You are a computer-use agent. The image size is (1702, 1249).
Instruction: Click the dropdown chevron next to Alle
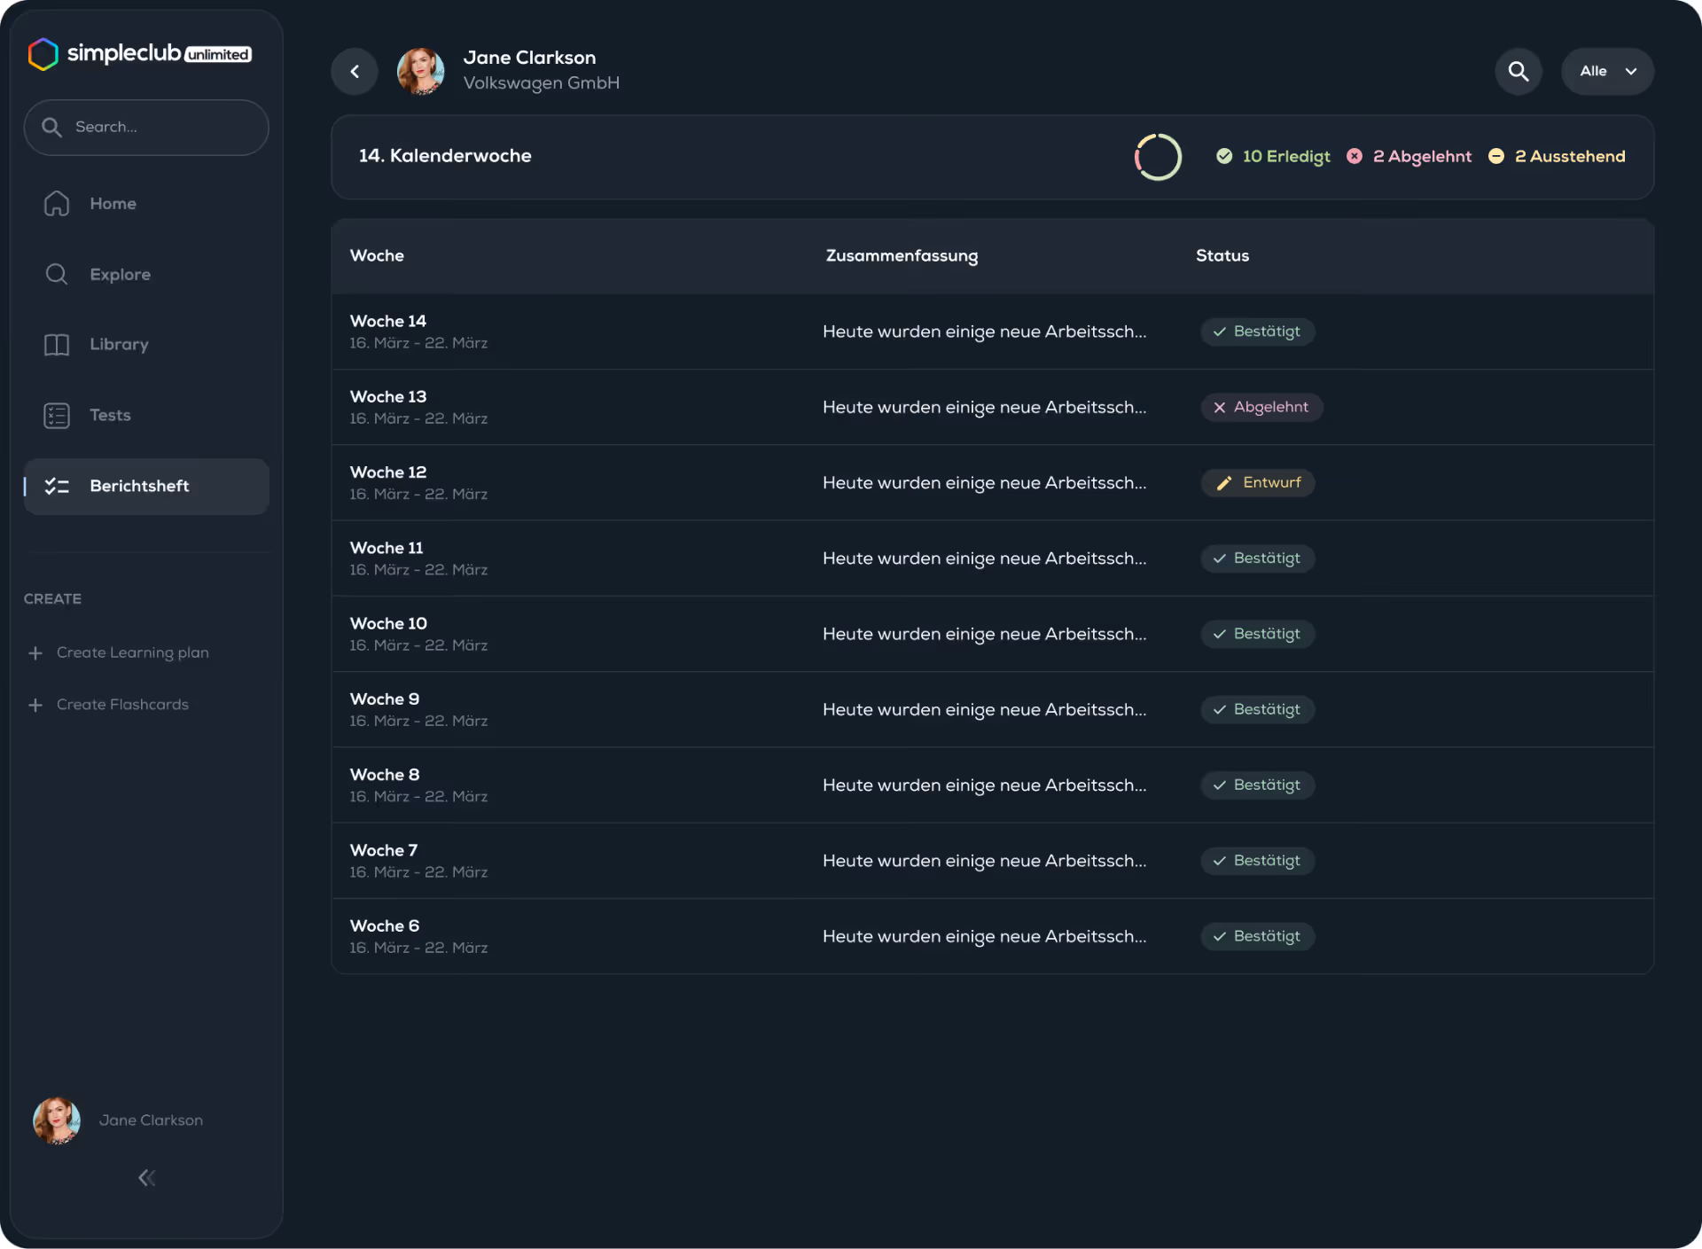point(1631,72)
